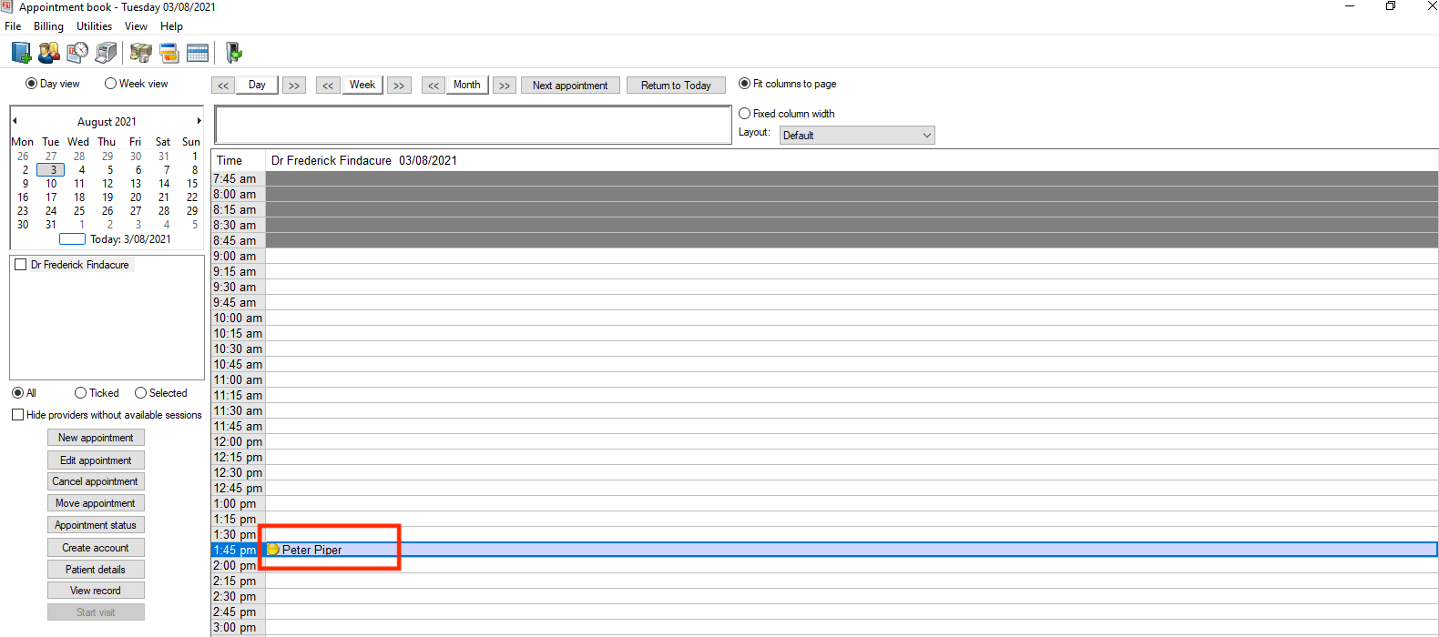The width and height of the screenshot is (1439, 637).
Task: Open the File menu
Action: 13,26
